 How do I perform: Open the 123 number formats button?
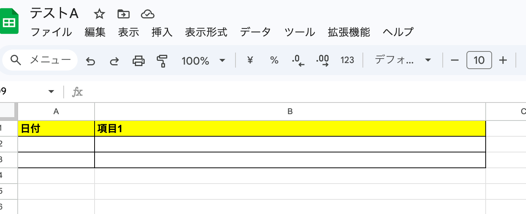coord(347,60)
